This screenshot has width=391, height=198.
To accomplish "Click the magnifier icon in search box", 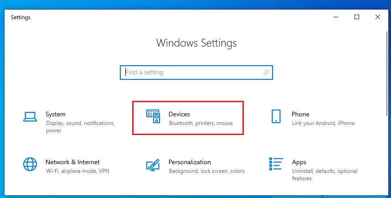I will (x=266, y=73).
